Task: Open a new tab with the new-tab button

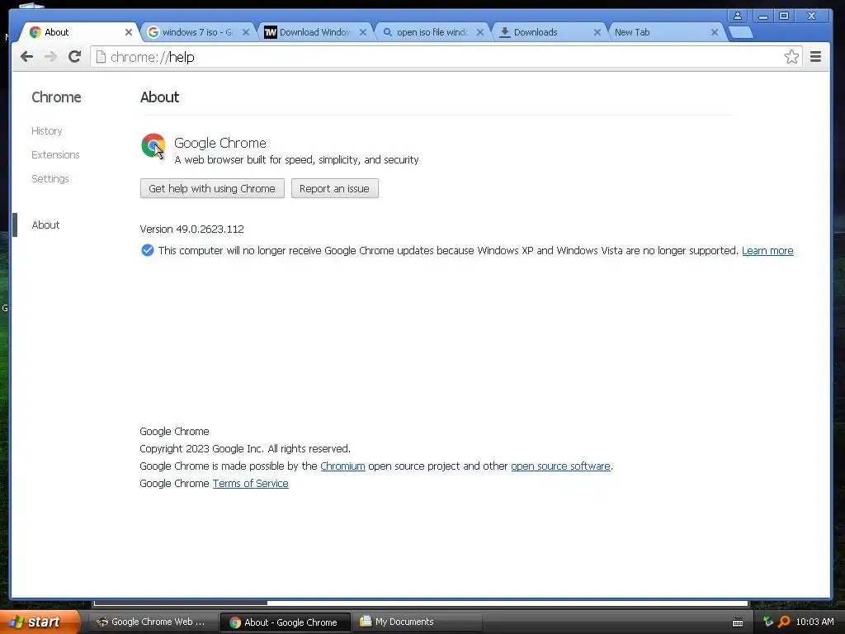Action: [742, 32]
